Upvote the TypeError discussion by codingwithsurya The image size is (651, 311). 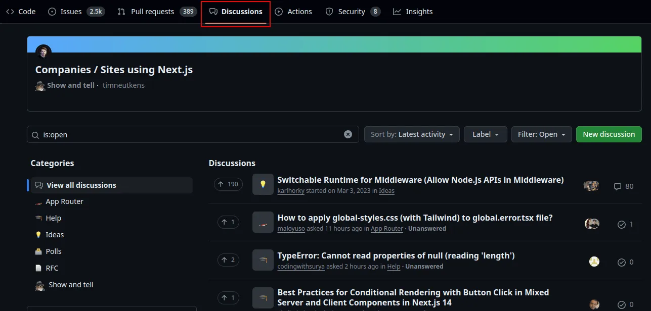tap(228, 260)
